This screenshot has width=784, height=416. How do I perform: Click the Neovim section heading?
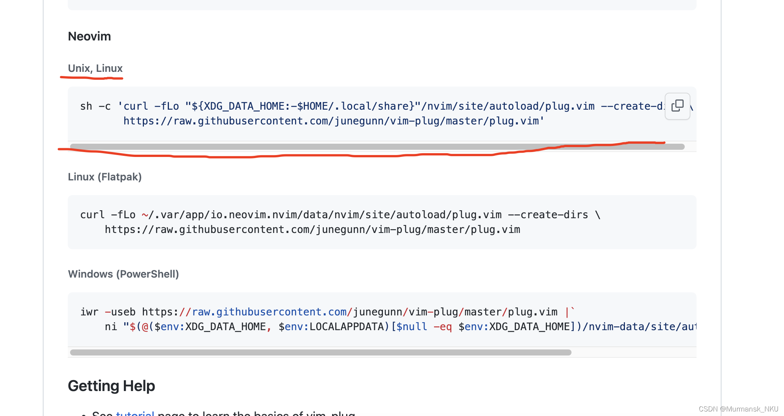coord(89,36)
